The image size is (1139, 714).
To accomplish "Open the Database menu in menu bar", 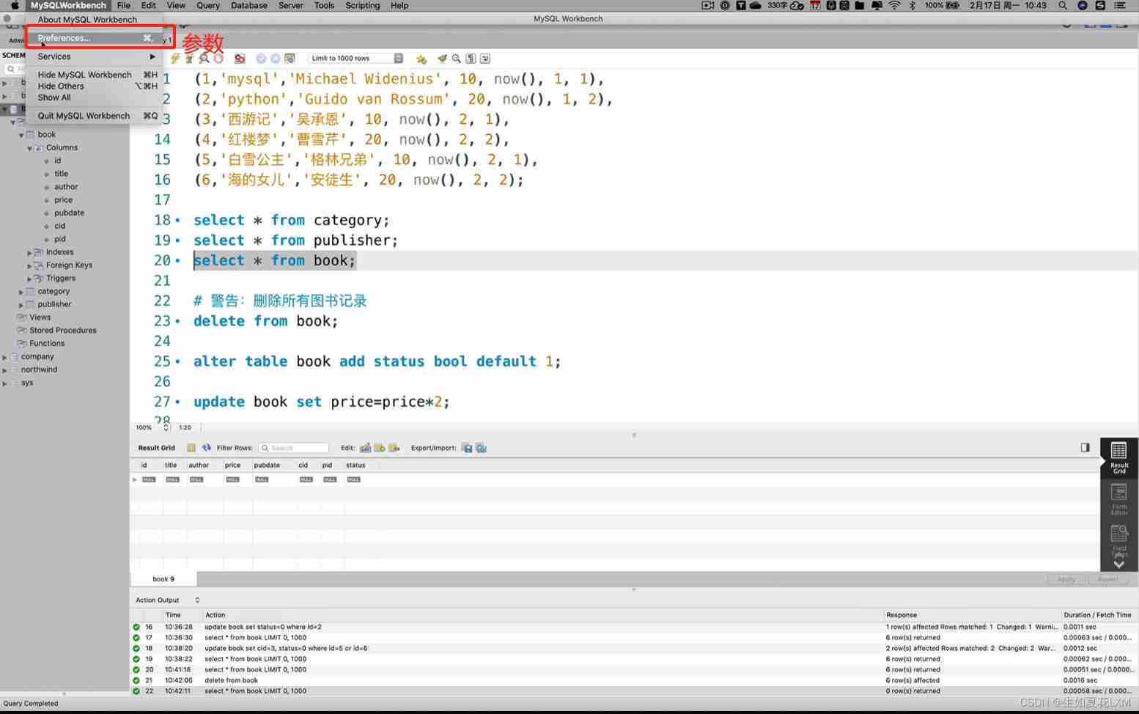I will (x=249, y=5).
